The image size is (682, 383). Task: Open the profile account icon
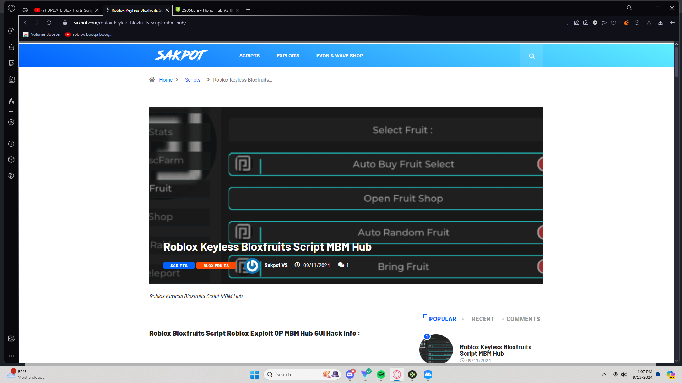[649, 23]
